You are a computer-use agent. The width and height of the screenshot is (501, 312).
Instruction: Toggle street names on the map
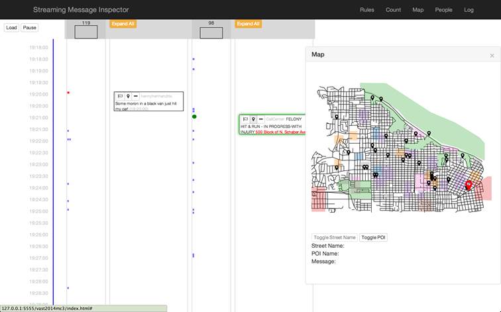[x=335, y=237]
